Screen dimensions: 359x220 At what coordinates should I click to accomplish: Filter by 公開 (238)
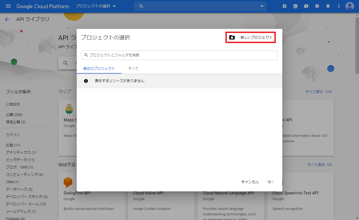pos(14,114)
